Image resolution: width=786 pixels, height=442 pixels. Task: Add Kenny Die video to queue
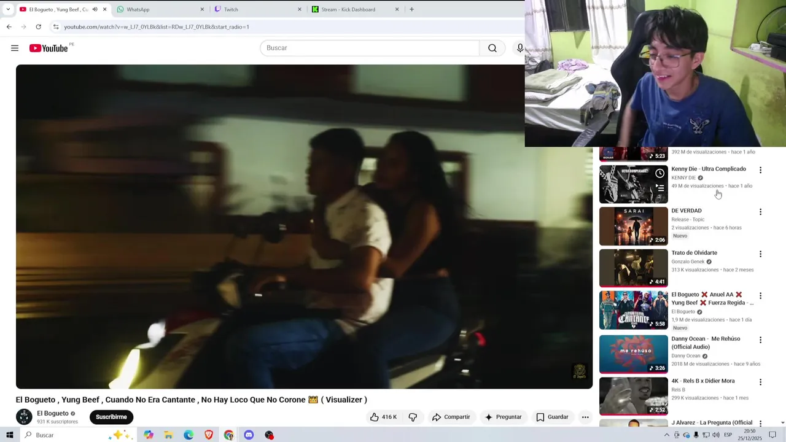pyautogui.click(x=660, y=188)
